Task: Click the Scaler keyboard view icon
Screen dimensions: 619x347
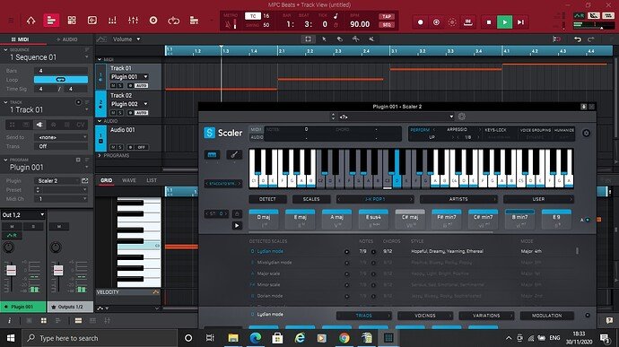Action: pos(212,155)
